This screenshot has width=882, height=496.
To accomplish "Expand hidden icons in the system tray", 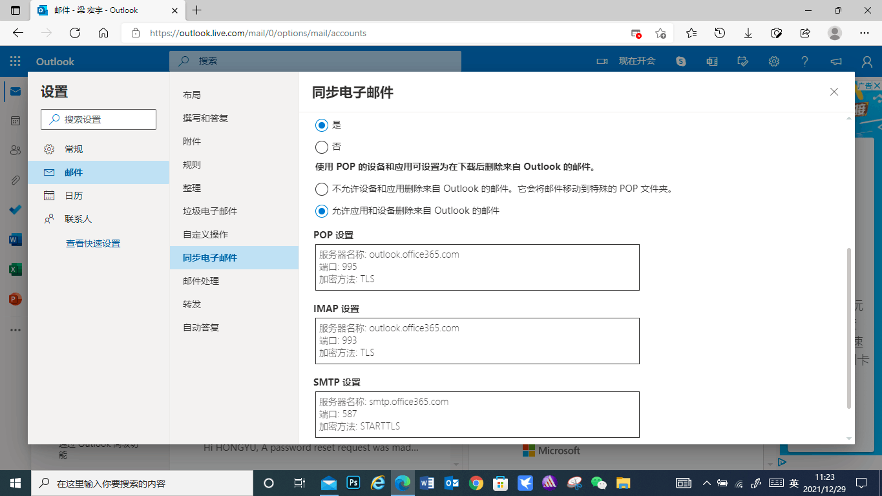I will 707,482.
